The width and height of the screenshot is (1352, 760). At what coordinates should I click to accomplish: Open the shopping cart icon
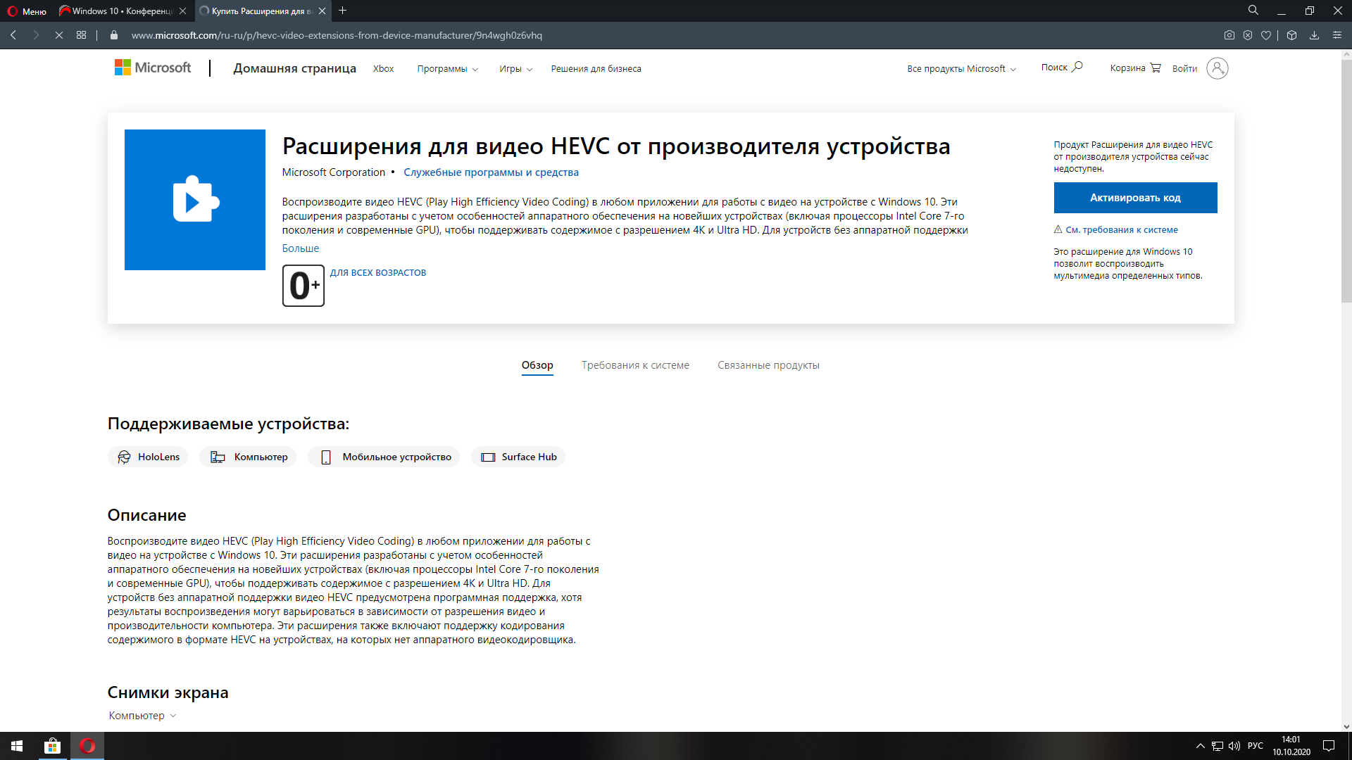pos(1156,68)
